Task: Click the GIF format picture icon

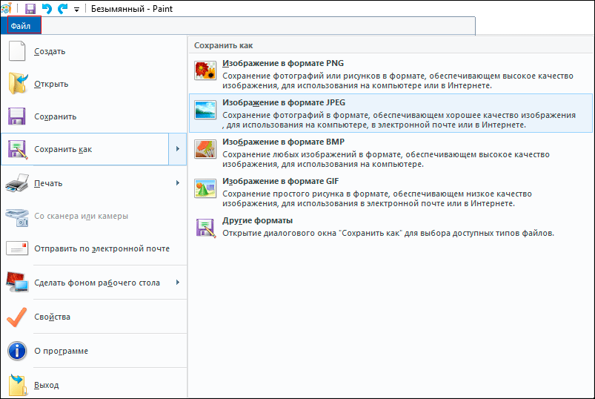Action: tap(205, 189)
